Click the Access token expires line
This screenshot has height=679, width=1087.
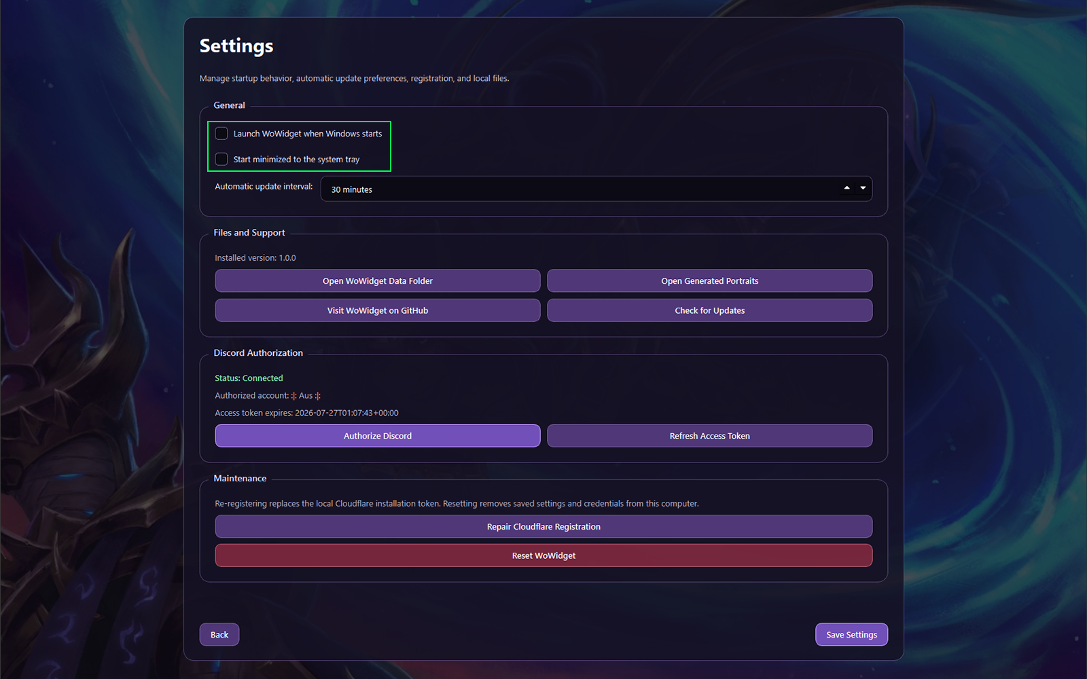point(306,413)
